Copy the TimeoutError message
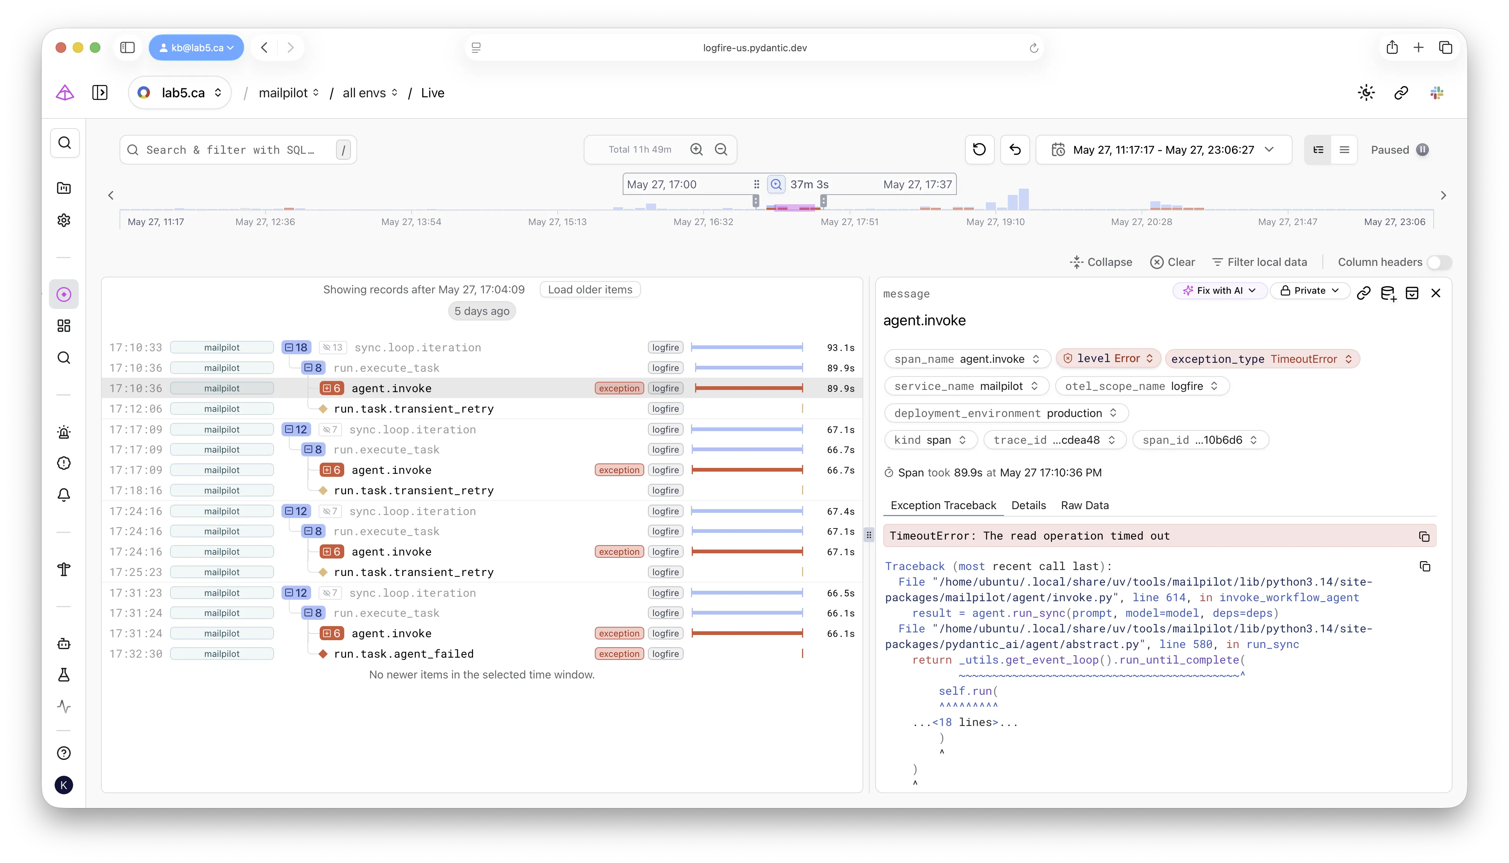 1424,537
